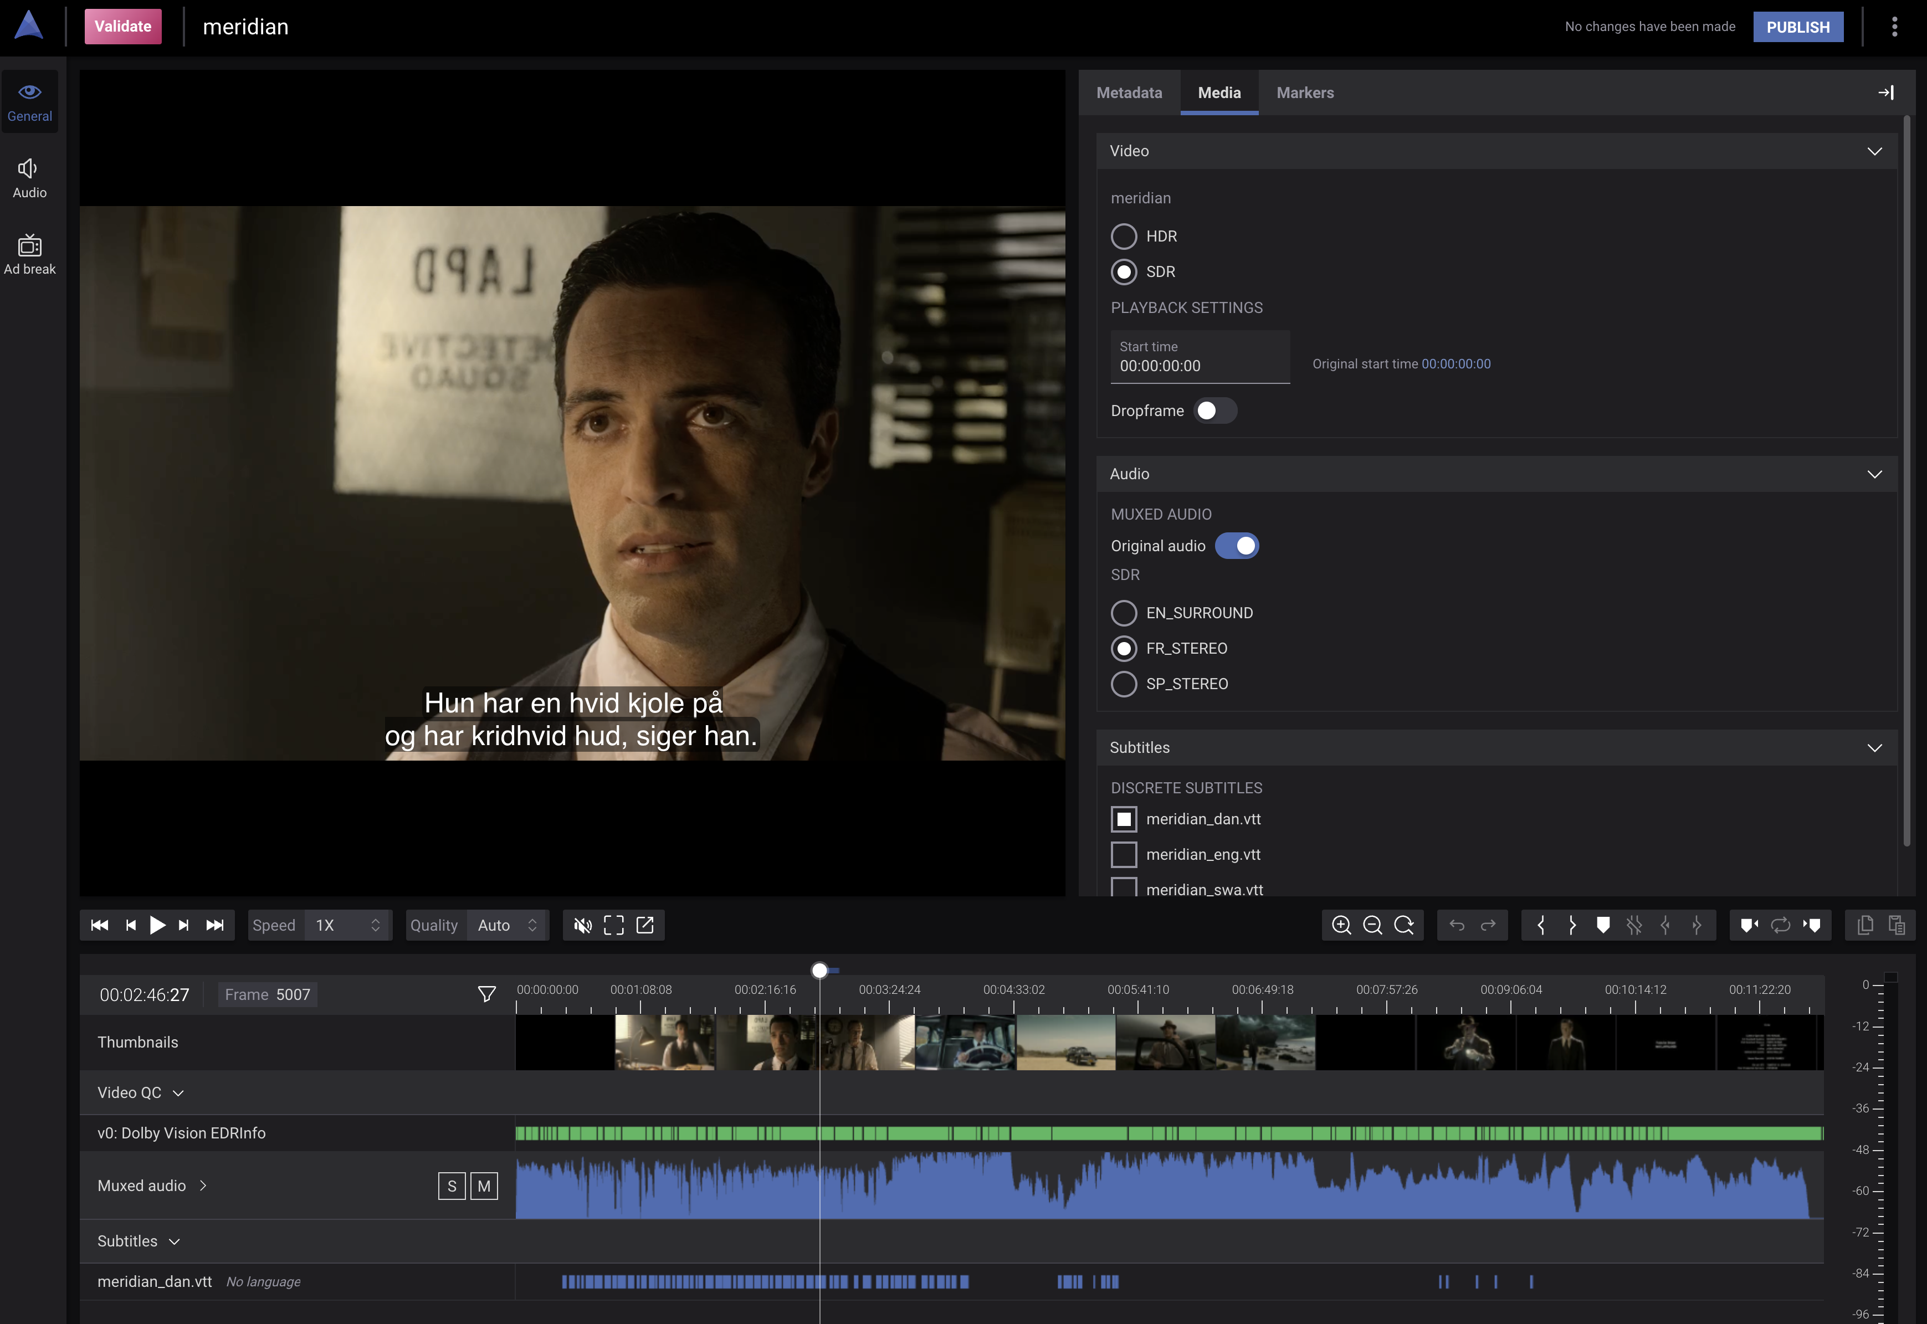This screenshot has height=1324, width=1927.
Task: Click the playhead handle on the timeline
Action: tap(819, 970)
